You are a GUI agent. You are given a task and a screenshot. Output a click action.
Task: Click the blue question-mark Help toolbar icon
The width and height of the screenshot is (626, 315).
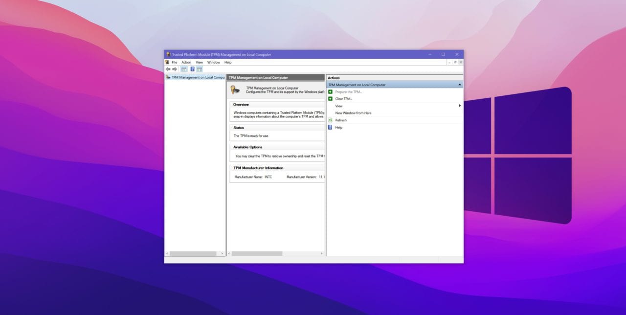pyautogui.click(x=192, y=69)
